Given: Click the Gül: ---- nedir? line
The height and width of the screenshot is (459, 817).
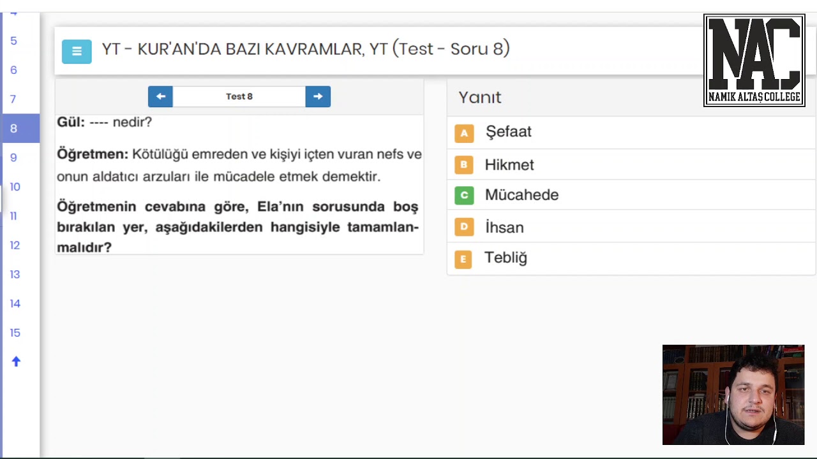Looking at the screenshot, I should point(104,122).
